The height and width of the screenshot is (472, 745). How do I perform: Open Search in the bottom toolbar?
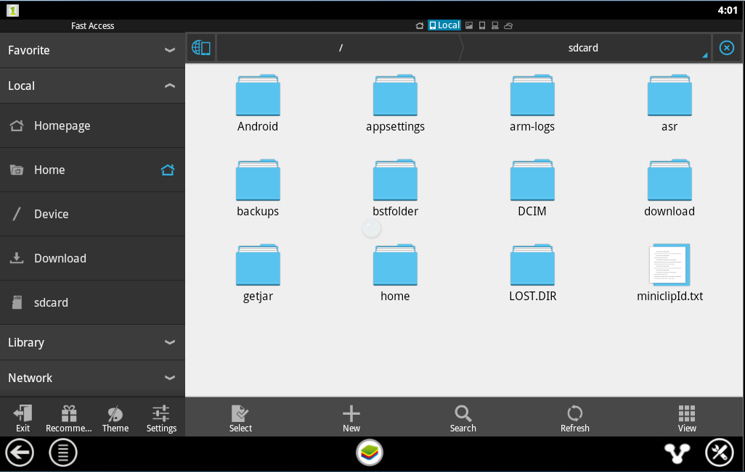463,418
